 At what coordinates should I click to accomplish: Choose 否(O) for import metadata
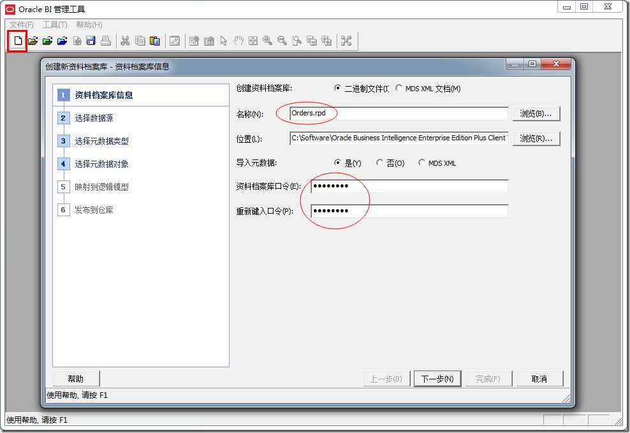tap(379, 163)
